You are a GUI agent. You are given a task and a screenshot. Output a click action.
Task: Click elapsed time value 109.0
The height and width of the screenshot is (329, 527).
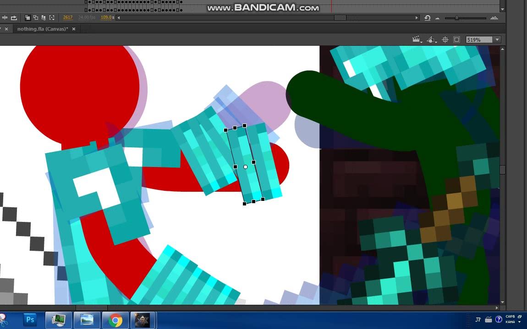106,17
